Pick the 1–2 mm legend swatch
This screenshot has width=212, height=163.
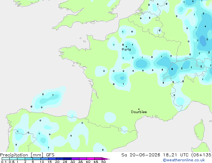[x=21, y=159]
